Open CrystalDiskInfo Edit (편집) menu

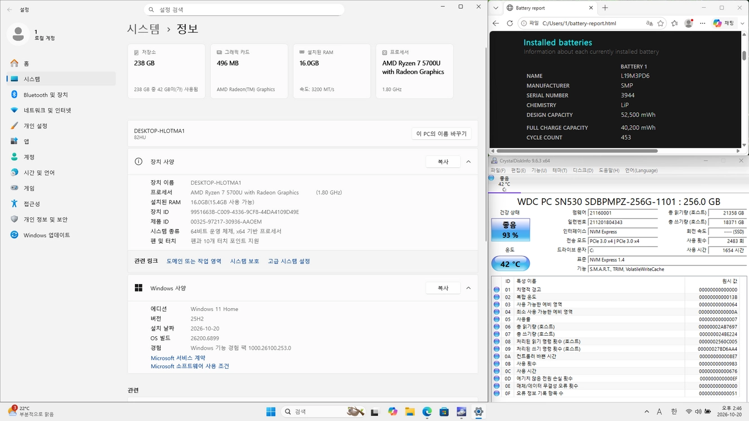pos(519,171)
